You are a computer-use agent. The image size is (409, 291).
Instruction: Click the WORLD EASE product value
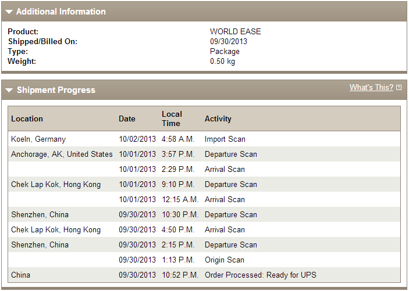pyautogui.click(x=236, y=31)
